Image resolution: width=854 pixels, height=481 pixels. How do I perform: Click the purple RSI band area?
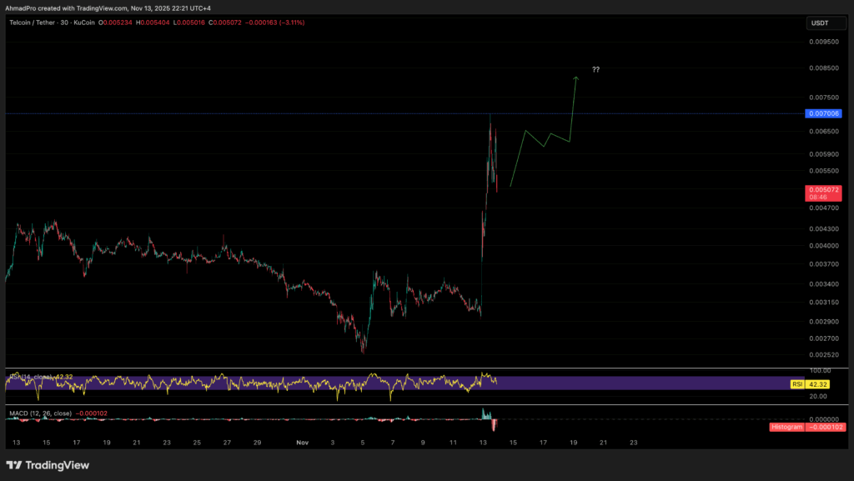pos(250,383)
